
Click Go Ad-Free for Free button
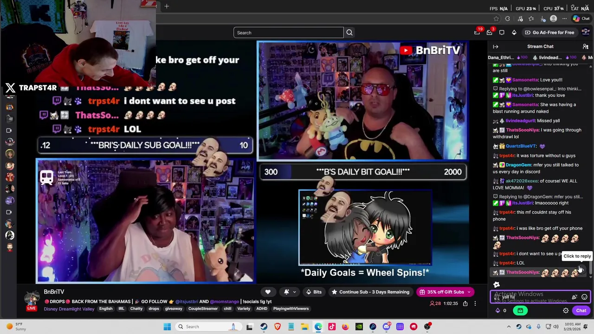[549, 32]
